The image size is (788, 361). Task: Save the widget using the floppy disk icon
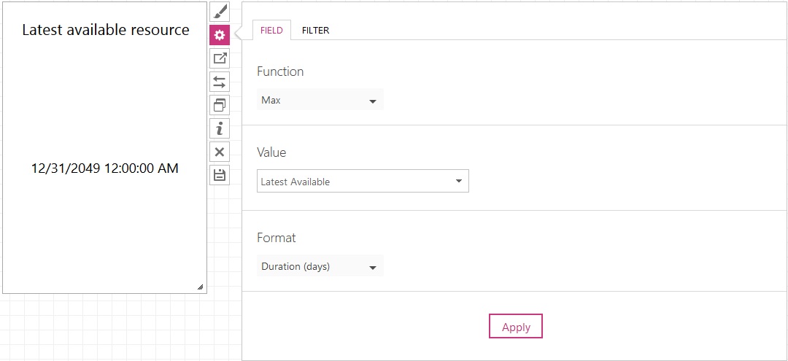(x=220, y=175)
